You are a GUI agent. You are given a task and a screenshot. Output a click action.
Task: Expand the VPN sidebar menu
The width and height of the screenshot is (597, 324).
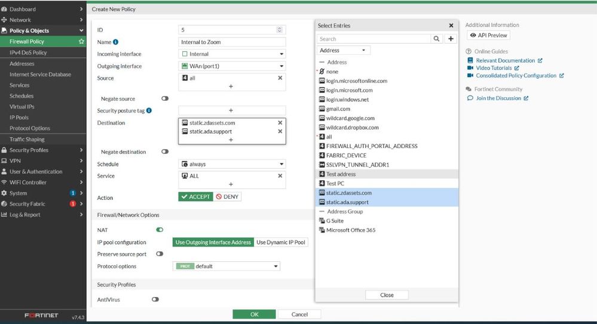click(x=81, y=161)
